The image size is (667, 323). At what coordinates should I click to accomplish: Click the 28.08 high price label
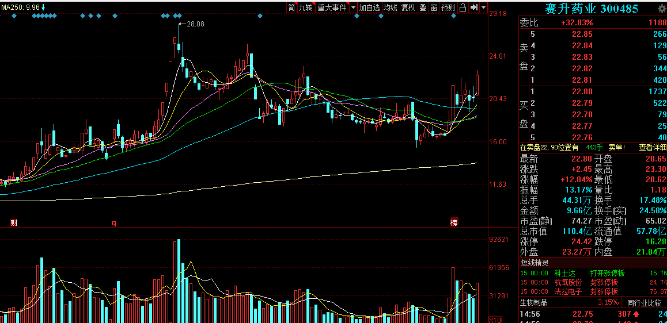coord(195,24)
